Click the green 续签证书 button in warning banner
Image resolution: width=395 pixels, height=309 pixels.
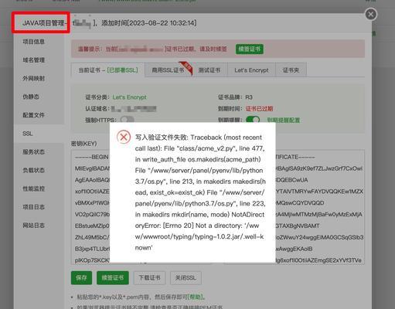[250, 49]
